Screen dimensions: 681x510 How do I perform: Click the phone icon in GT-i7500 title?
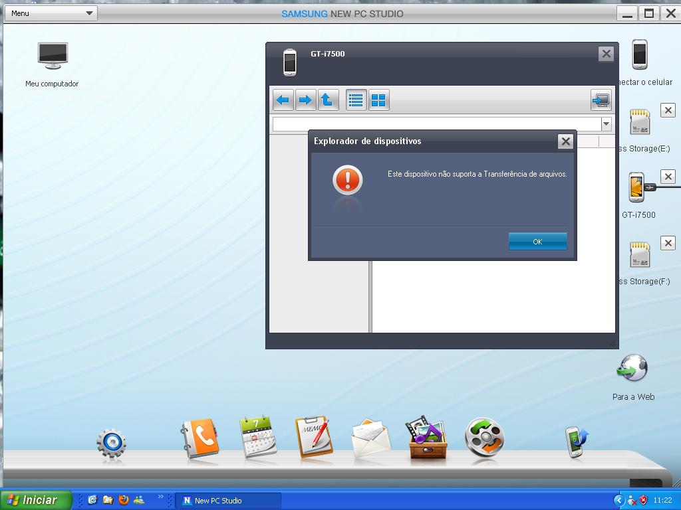point(290,63)
